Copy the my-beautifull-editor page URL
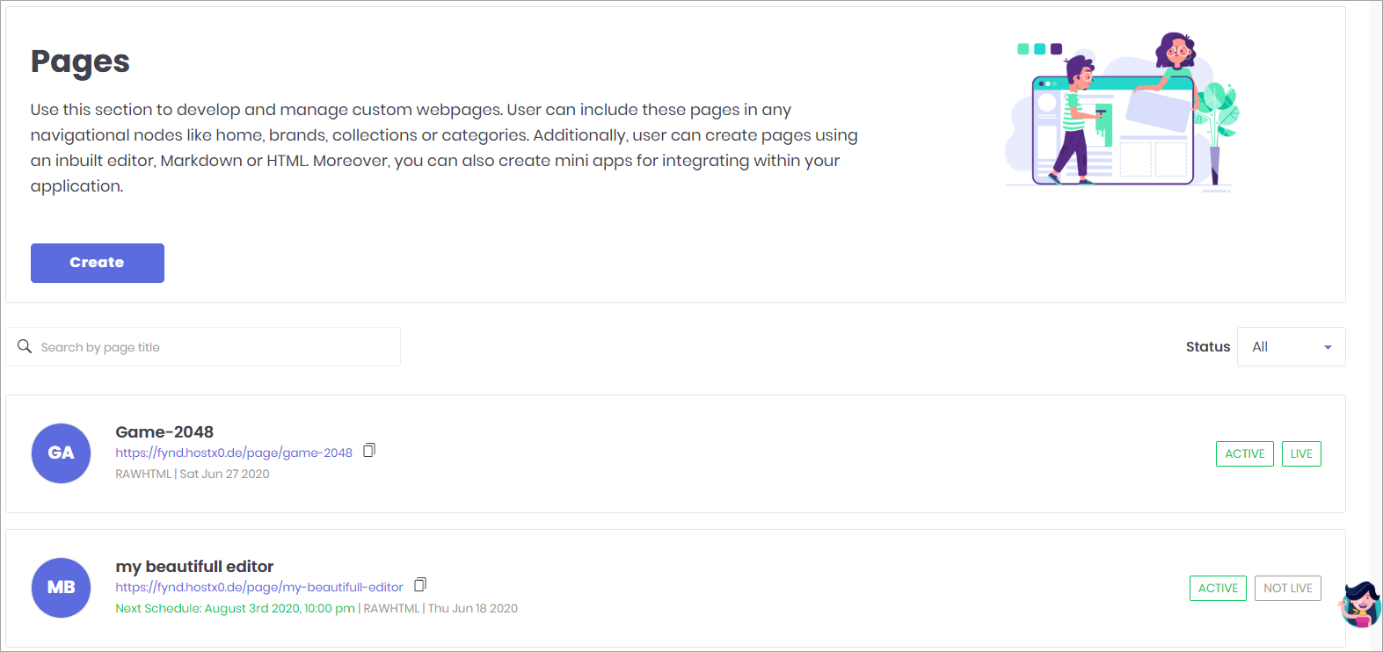 420,584
